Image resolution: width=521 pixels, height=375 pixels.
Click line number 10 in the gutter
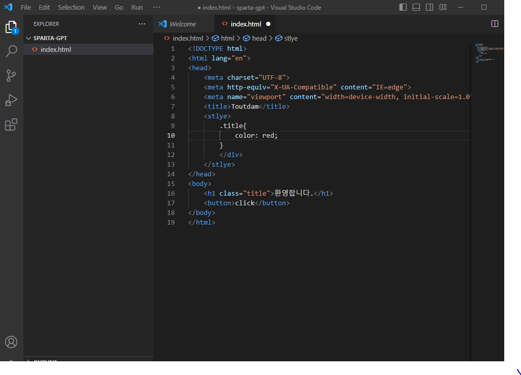[x=171, y=136]
